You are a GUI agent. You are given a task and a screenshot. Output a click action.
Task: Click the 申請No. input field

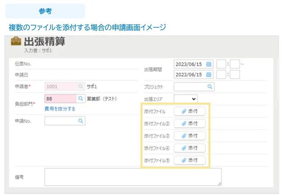(x=61, y=121)
